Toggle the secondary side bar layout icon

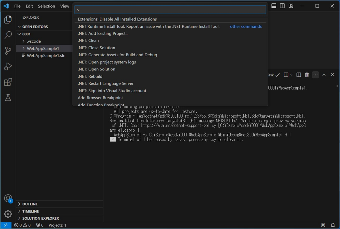[x=282, y=6]
